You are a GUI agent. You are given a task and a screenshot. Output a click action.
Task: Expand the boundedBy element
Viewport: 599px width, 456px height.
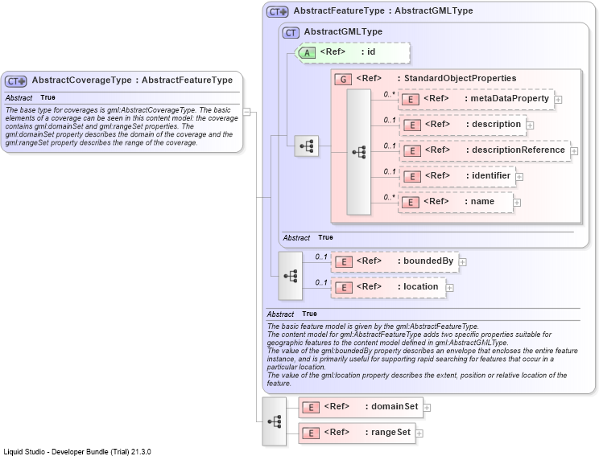(x=463, y=261)
